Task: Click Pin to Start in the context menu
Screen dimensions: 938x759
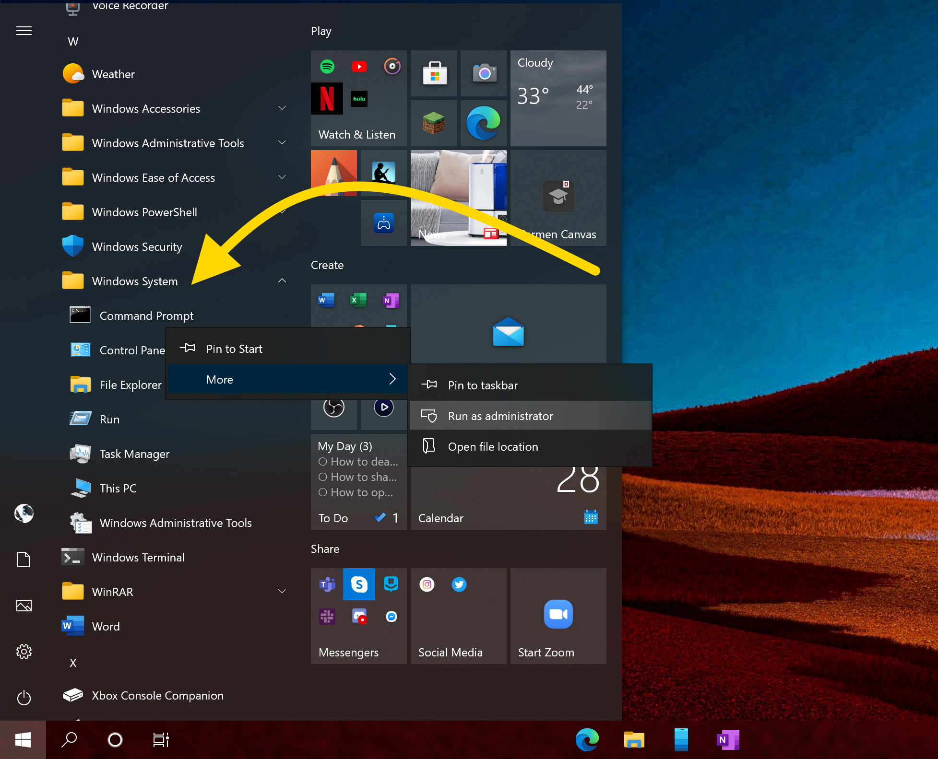Action: pos(234,349)
